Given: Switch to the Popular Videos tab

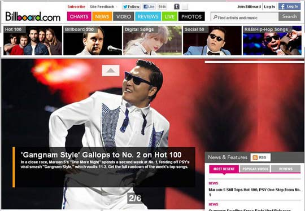Looking at the screenshot, I should pyautogui.click(x=255, y=169).
